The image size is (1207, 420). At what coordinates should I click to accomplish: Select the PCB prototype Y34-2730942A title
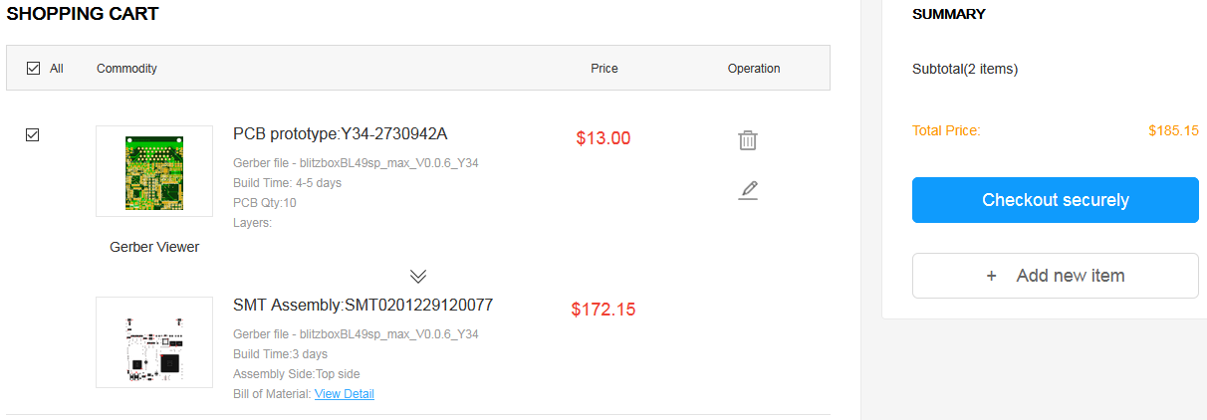[341, 134]
